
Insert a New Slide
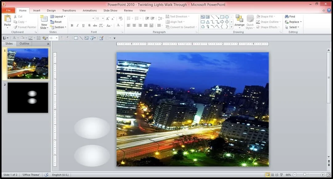tap(44, 22)
